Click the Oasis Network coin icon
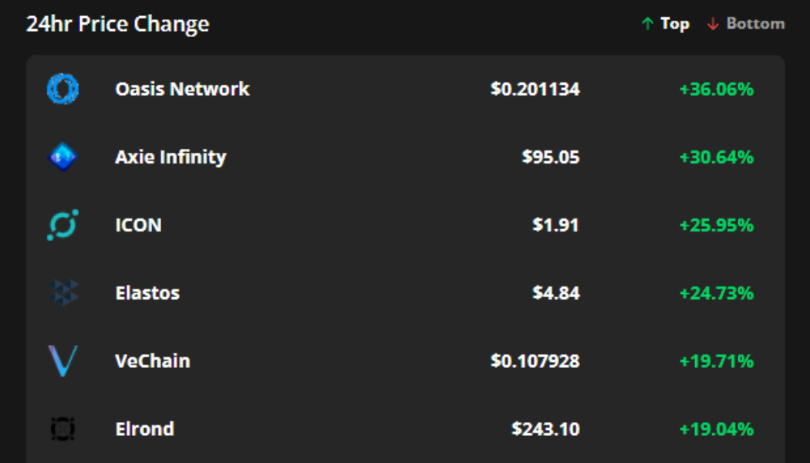 (x=62, y=90)
